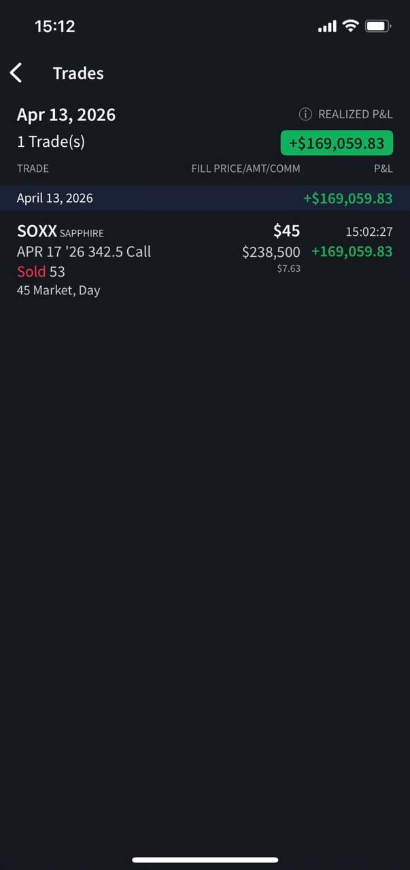Tap the info icon beside REALIZED P&L
Image resolution: width=410 pixels, height=870 pixels.
click(x=305, y=114)
